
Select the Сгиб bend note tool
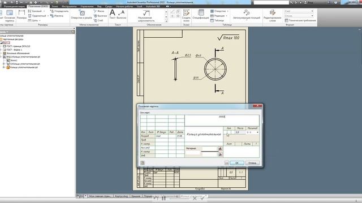[98, 20]
